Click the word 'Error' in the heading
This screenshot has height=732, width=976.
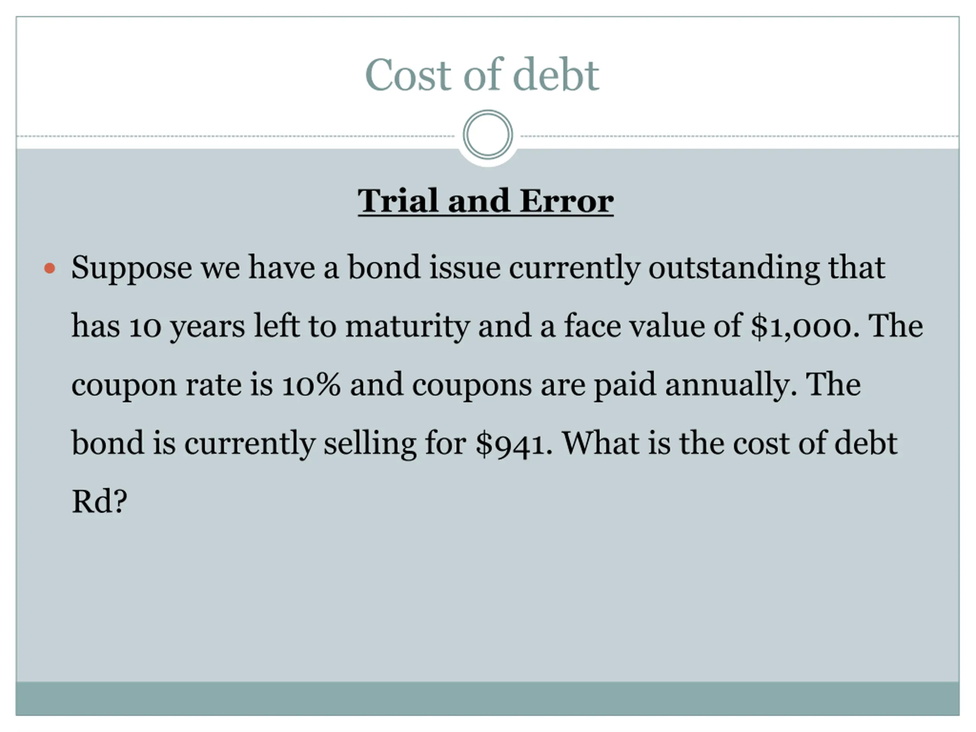click(x=567, y=201)
